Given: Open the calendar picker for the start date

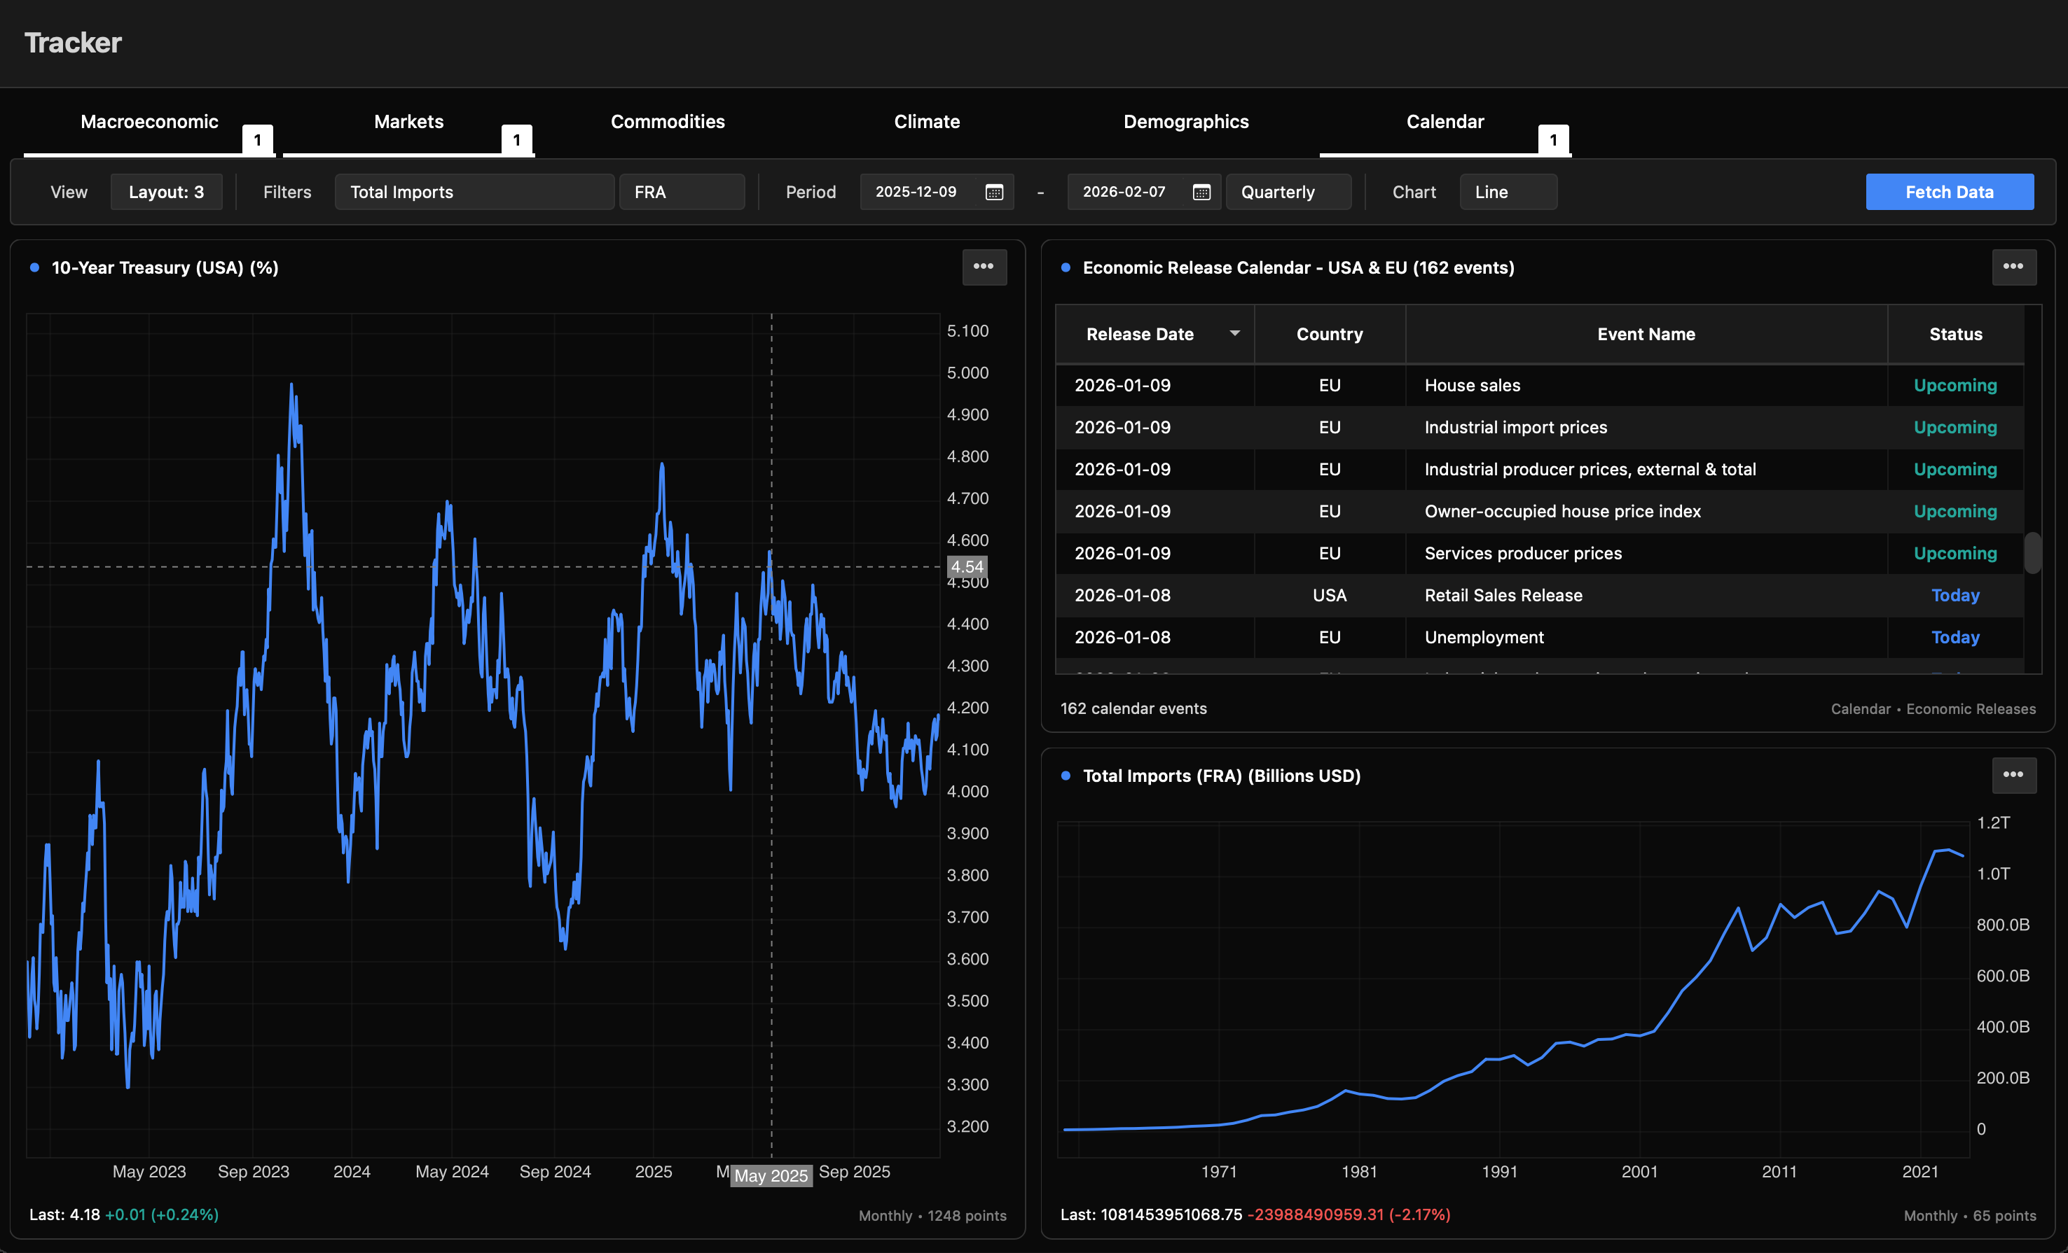Looking at the screenshot, I should [x=993, y=192].
